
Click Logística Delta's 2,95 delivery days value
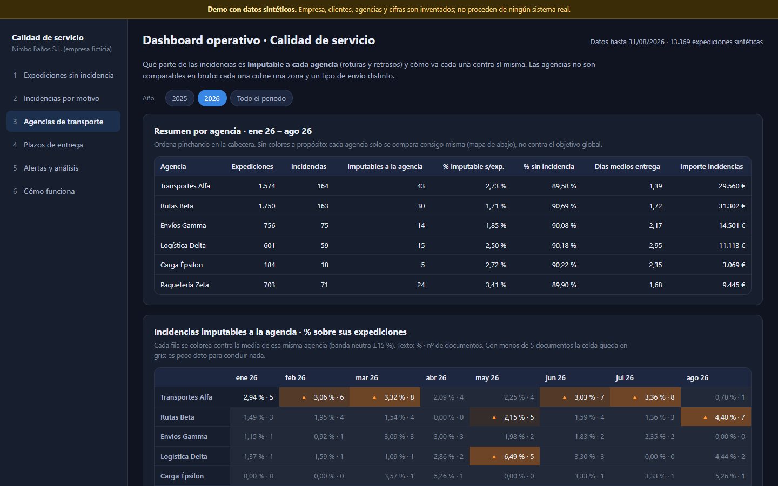655,246
